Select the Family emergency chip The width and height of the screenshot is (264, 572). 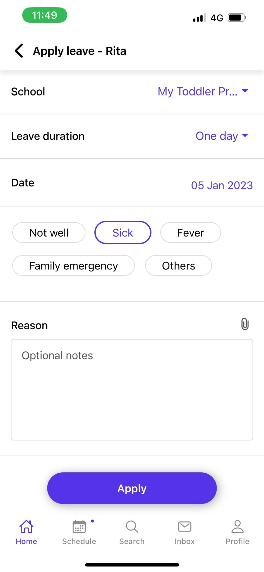[x=74, y=265]
